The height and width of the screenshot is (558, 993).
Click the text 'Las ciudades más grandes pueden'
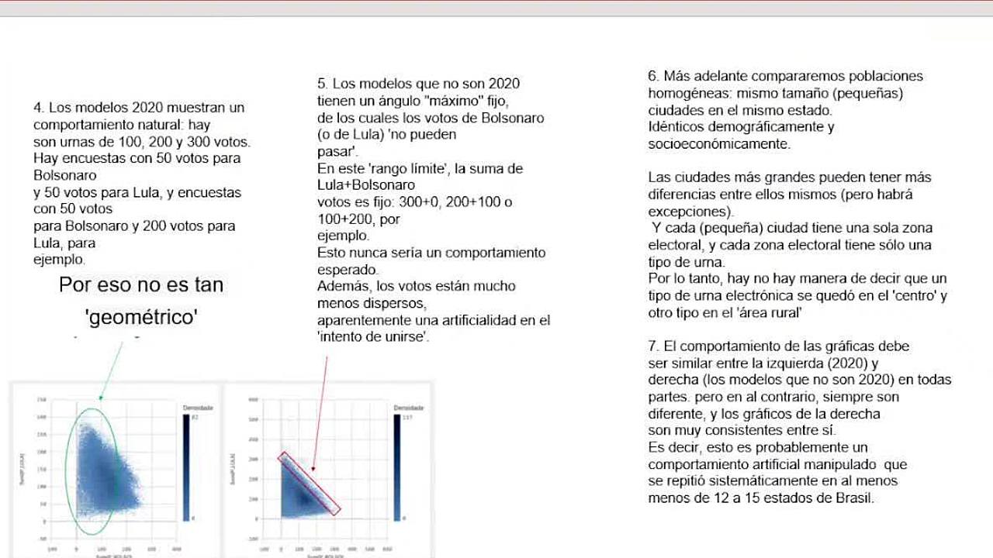(x=790, y=177)
